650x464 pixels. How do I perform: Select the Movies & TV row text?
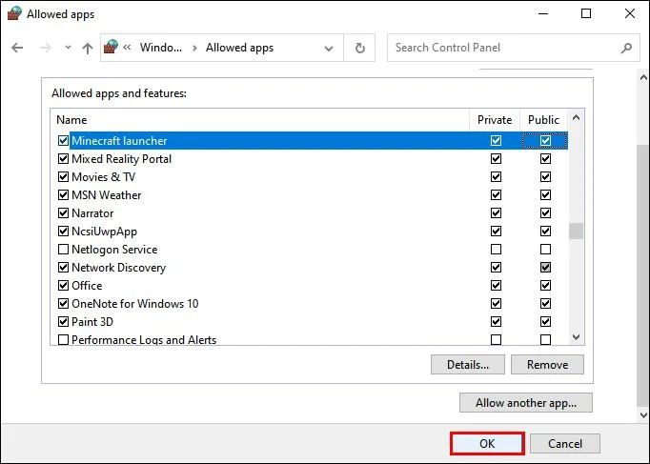pos(103,177)
